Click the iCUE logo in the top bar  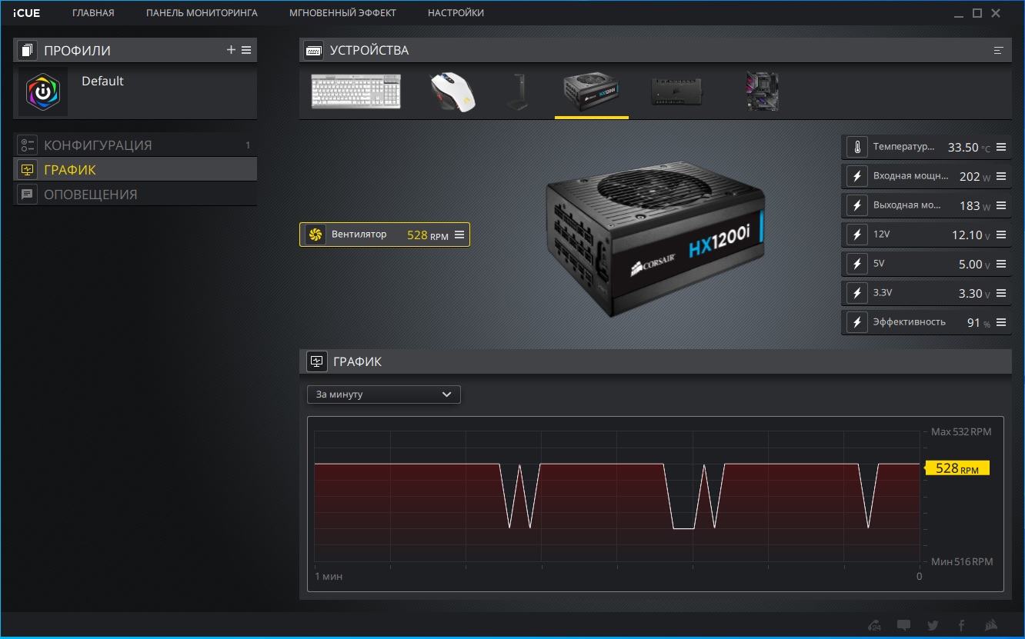[26, 13]
